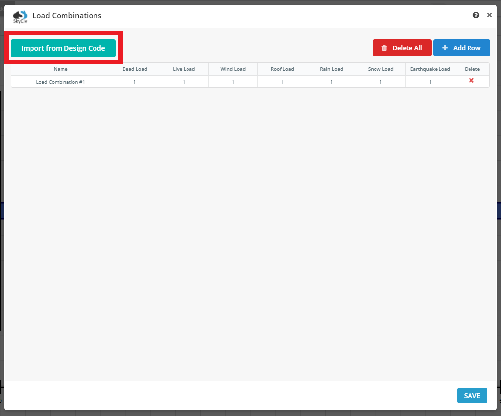Viewport: 501px width, 416px height.
Task: Open the help question mark icon
Action: (476, 15)
